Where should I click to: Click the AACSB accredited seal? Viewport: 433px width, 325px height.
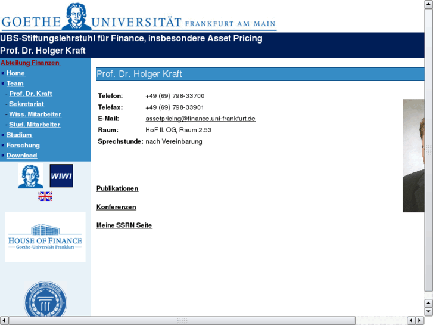pos(45,299)
